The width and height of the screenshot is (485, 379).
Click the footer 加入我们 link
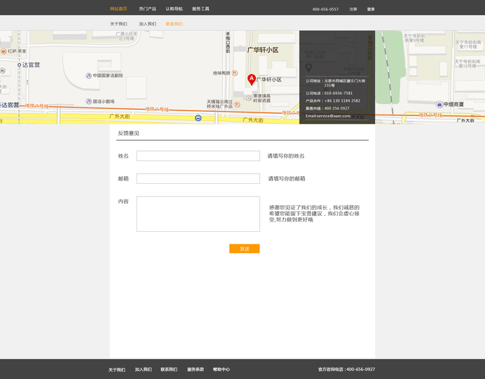click(x=143, y=370)
